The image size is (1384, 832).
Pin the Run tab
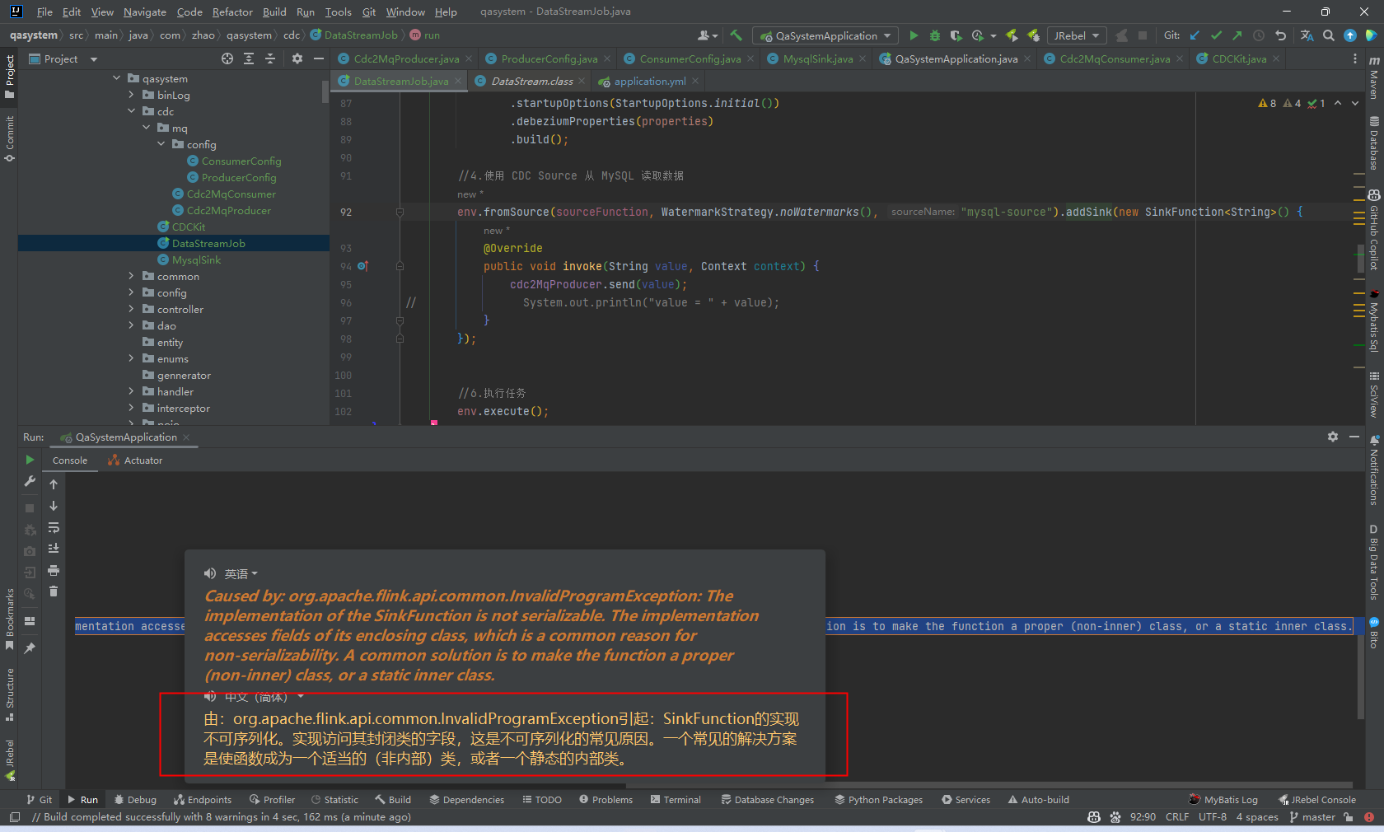30,648
